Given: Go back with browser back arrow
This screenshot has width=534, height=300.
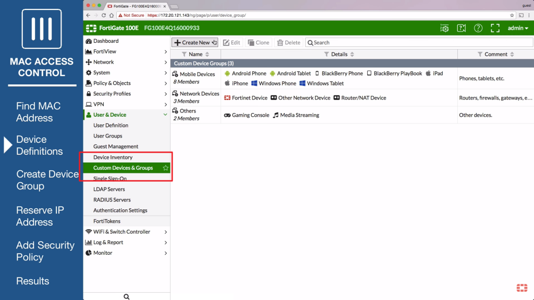Looking at the screenshot, I should [x=88, y=15].
